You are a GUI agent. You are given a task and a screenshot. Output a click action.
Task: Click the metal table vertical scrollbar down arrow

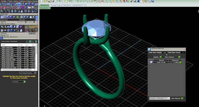coord(36,68)
